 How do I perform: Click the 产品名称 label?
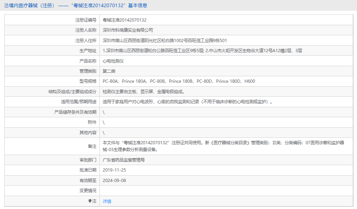[88, 61]
